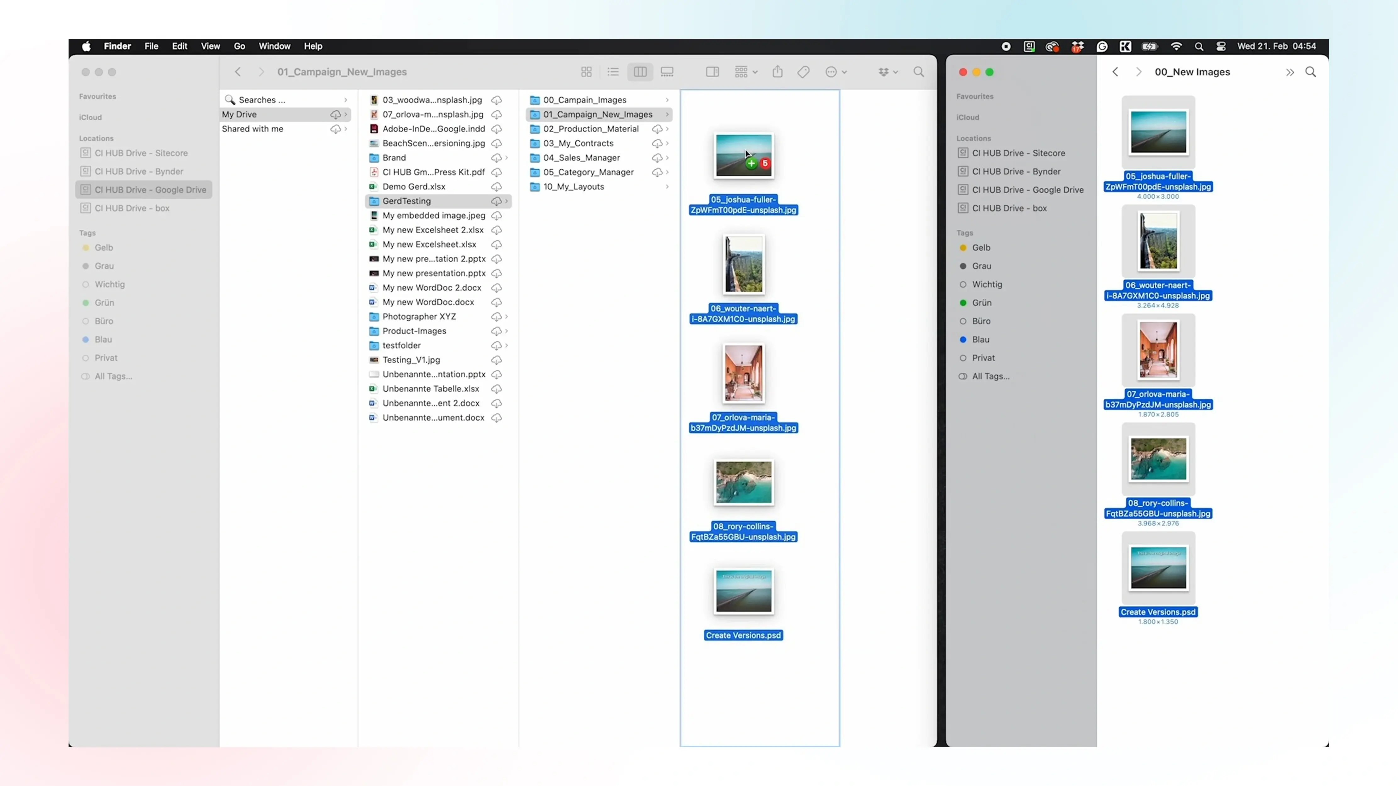
Task: Switch to icon view in the left Finder toolbar
Action: point(586,72)
